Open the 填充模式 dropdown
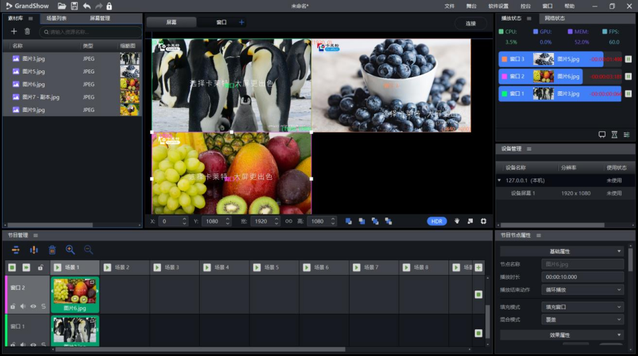Screen dimensions: 638x356 point(582,307)
